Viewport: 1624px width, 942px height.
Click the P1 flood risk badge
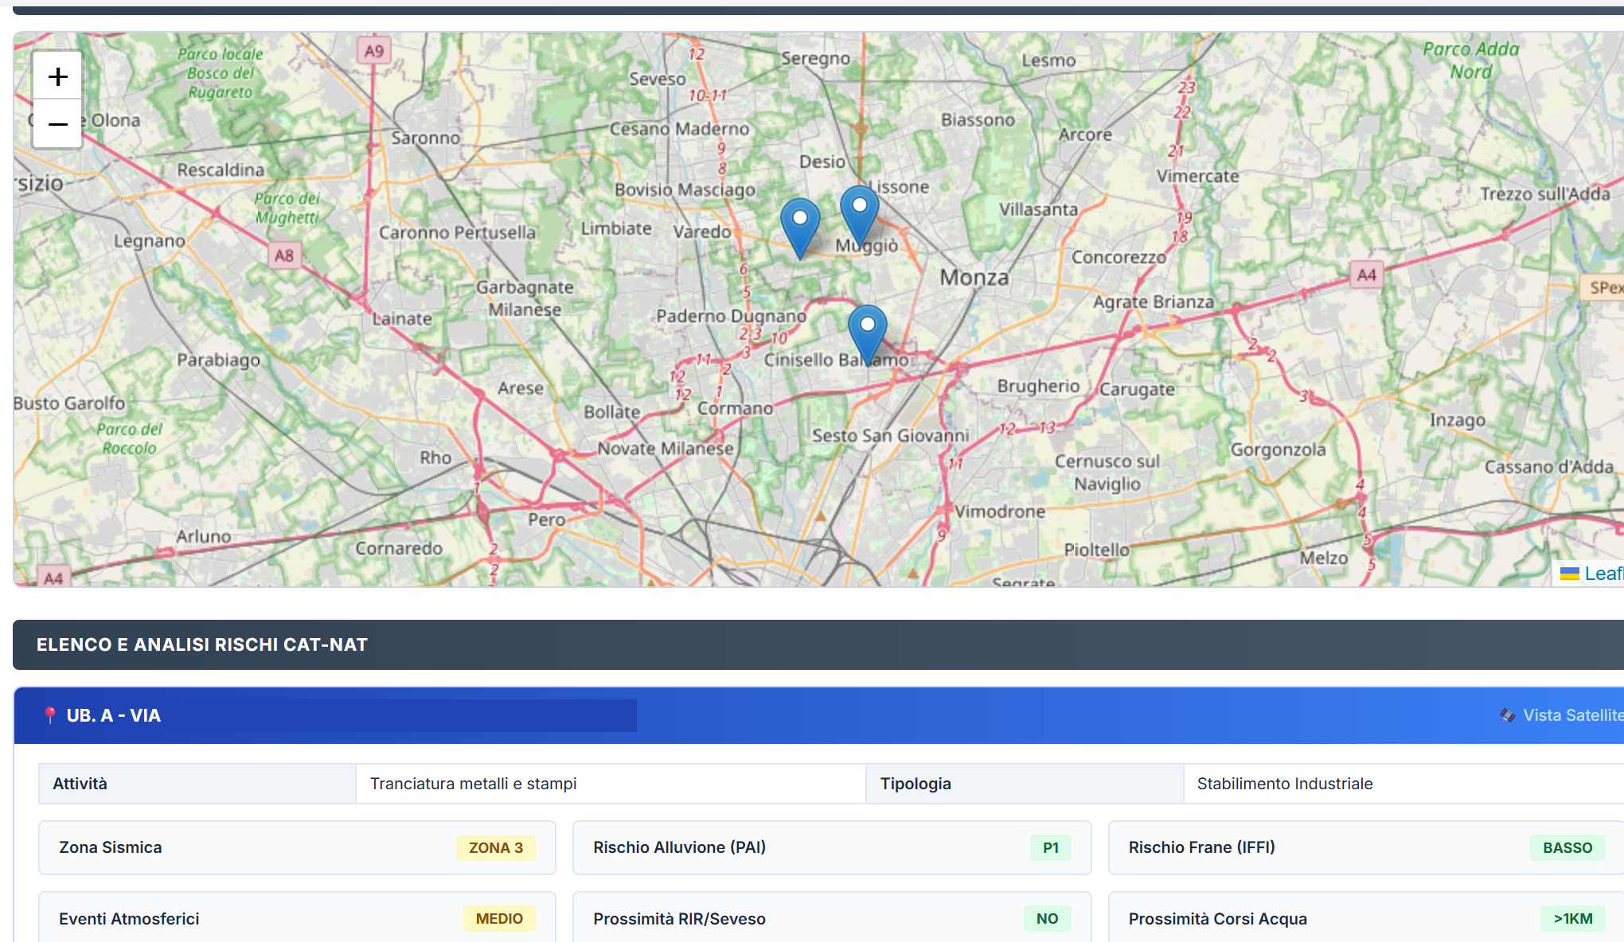tap(1050, 847)
